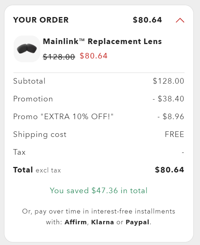The width and height of the screenshot is (200, 245).
Task: Select the Paypal installment option
Action: pyautogui.click(x=138, y=222)
